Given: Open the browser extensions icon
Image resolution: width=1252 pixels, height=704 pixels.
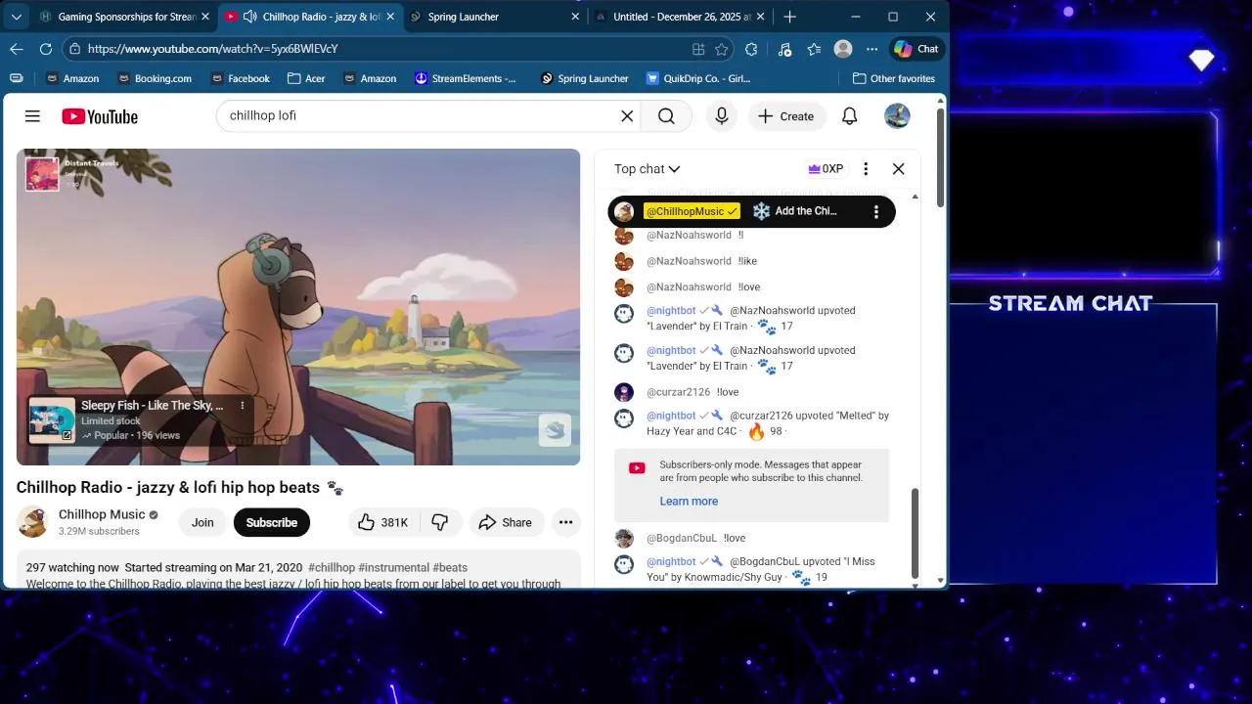Looking at the screenshot, I should click(x=751, y=49).
